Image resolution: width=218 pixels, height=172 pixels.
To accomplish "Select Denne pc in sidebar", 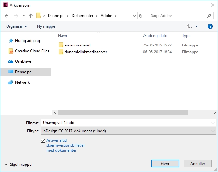I will pyautogui.click(x=26, y=72).
